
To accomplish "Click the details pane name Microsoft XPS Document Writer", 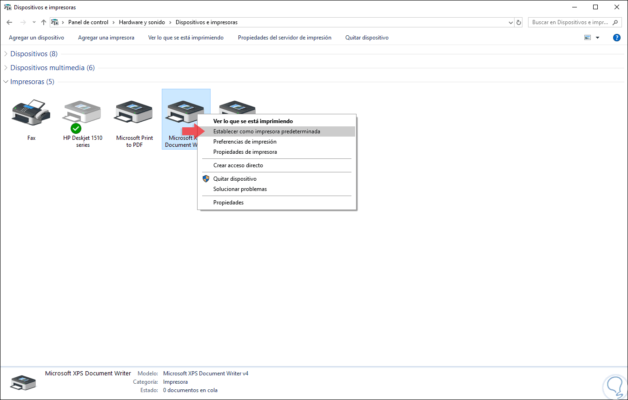I will 88,374.
